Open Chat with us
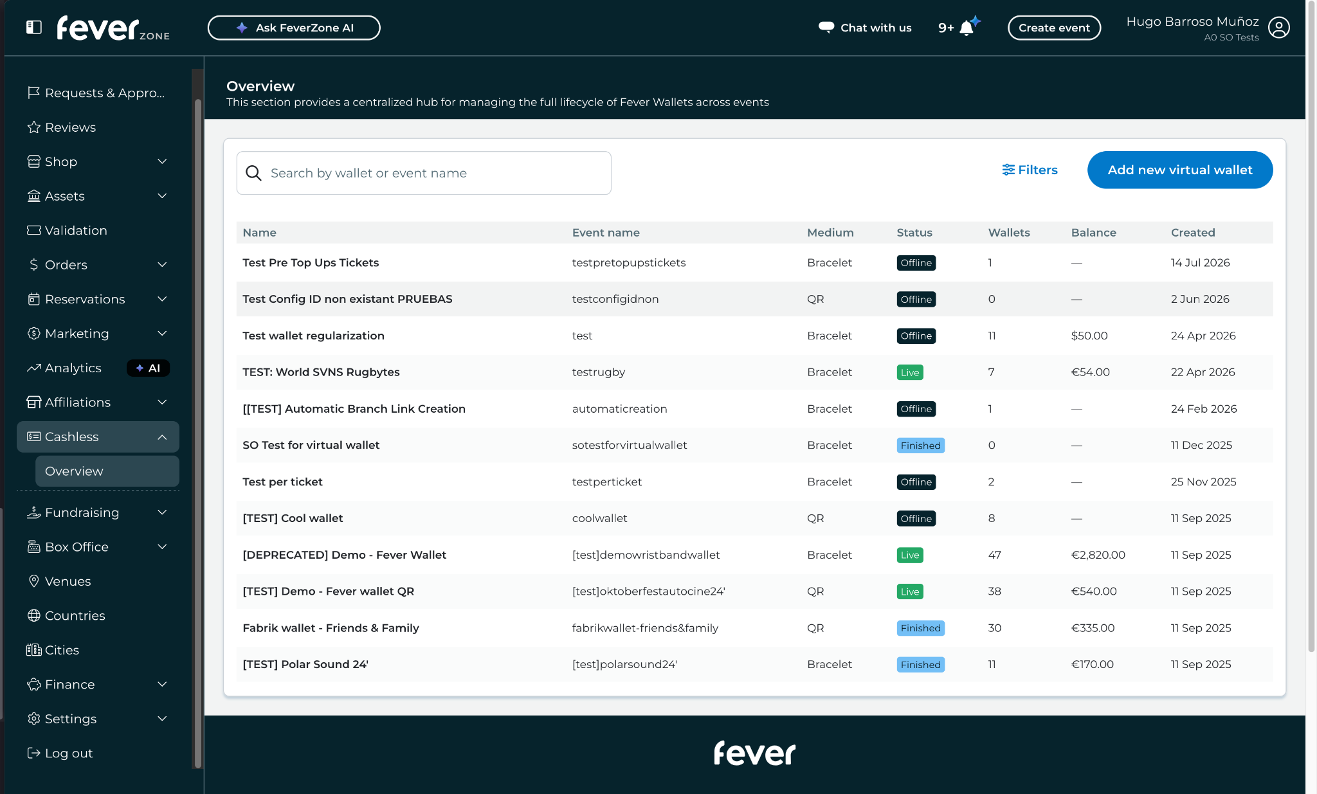1317x794 pixels. coord(865,28)
